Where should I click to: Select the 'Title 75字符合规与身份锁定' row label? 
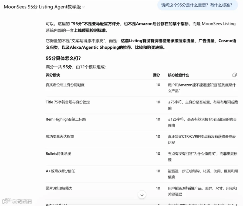[x=68, y=102]
